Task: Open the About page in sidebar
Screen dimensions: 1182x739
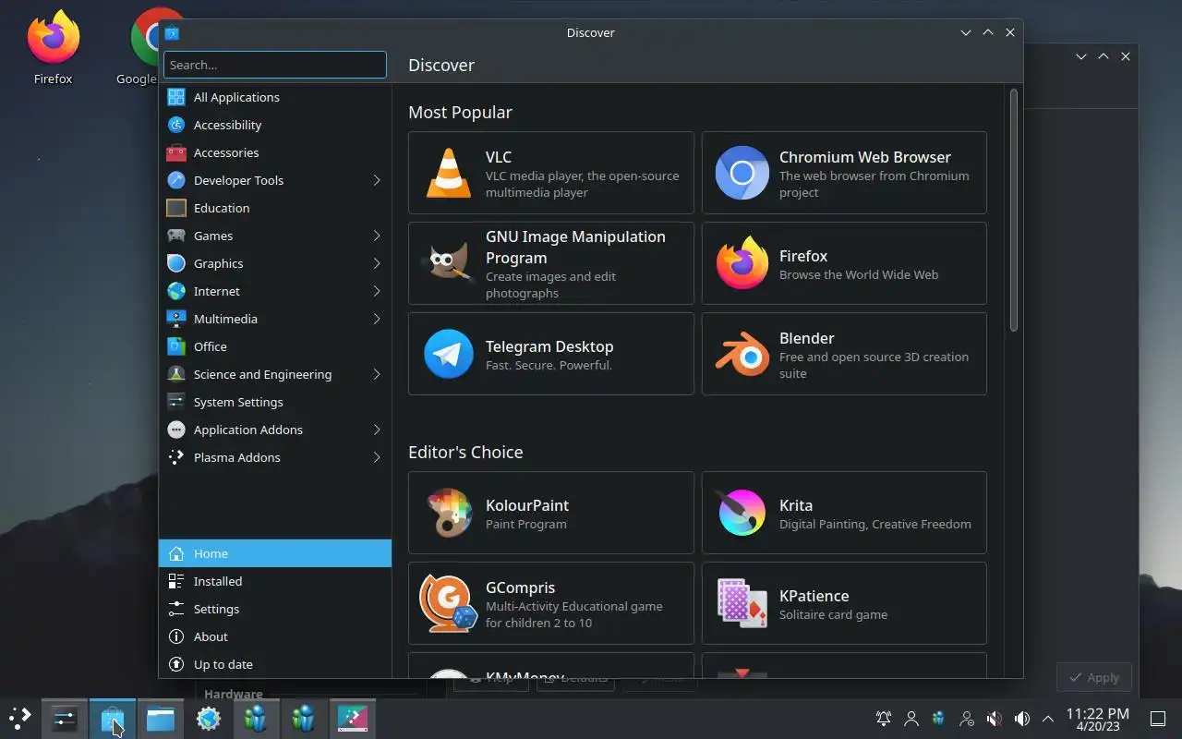Action: point(275,636)
